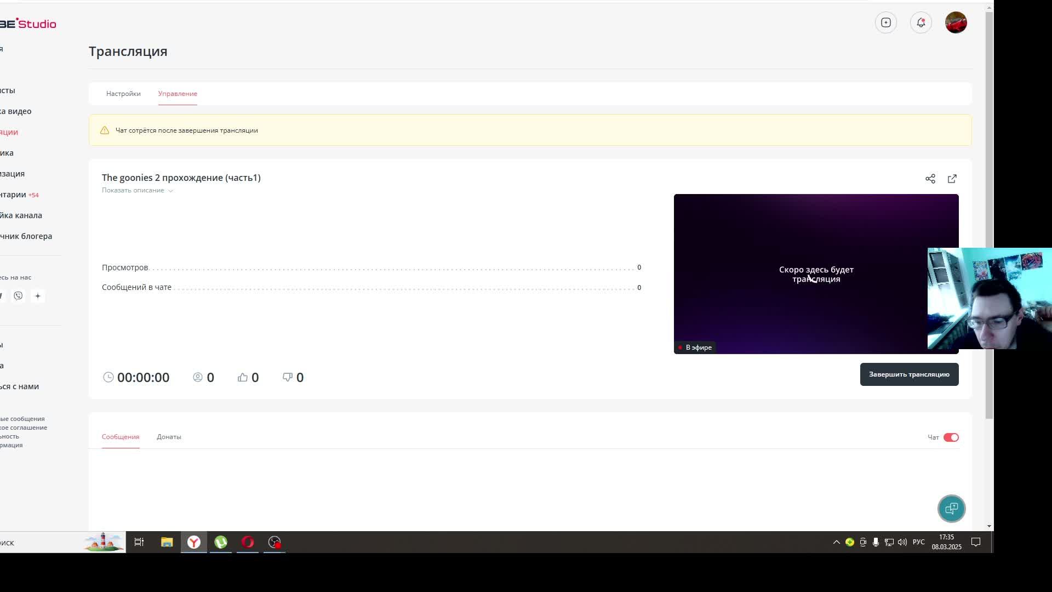Select the Настройки tab
The image size is (1052, 592).
pos(123,93)
